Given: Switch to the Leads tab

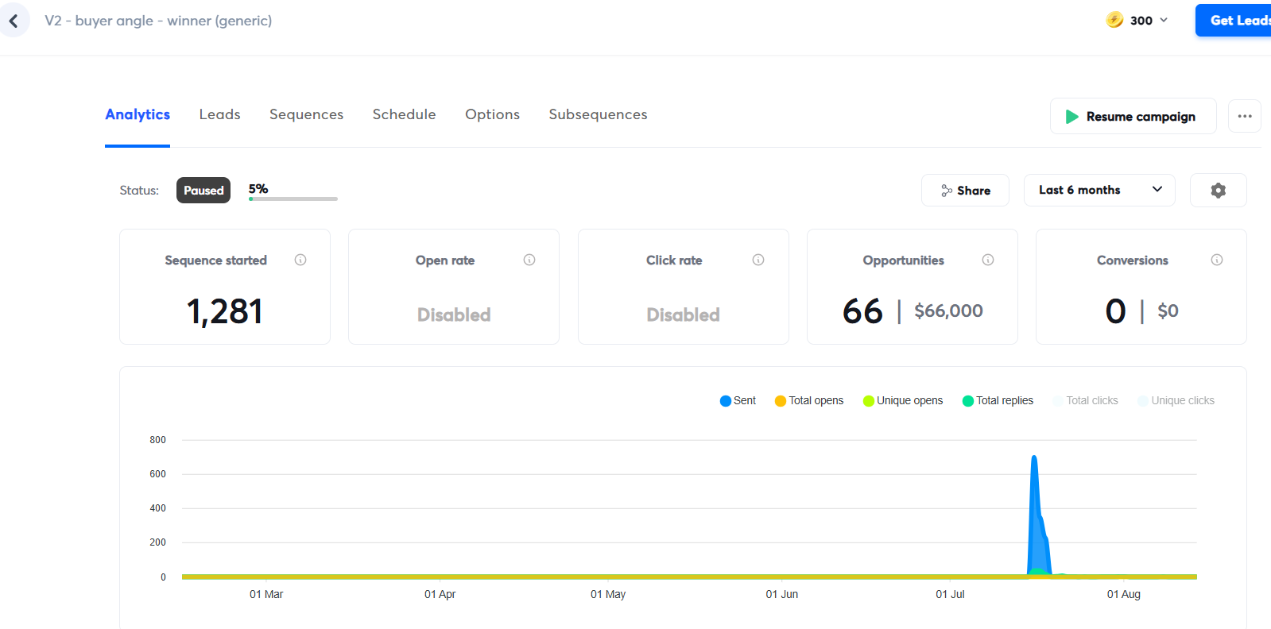Looking at the screenshot, I should [x=219, y=114].
